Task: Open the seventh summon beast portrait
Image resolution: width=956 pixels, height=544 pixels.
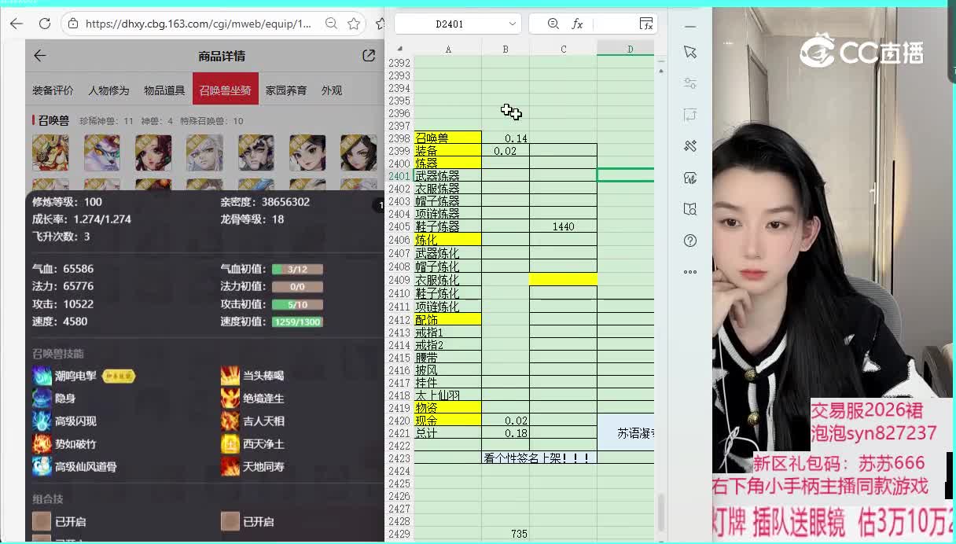Action: tap(358, 153)
